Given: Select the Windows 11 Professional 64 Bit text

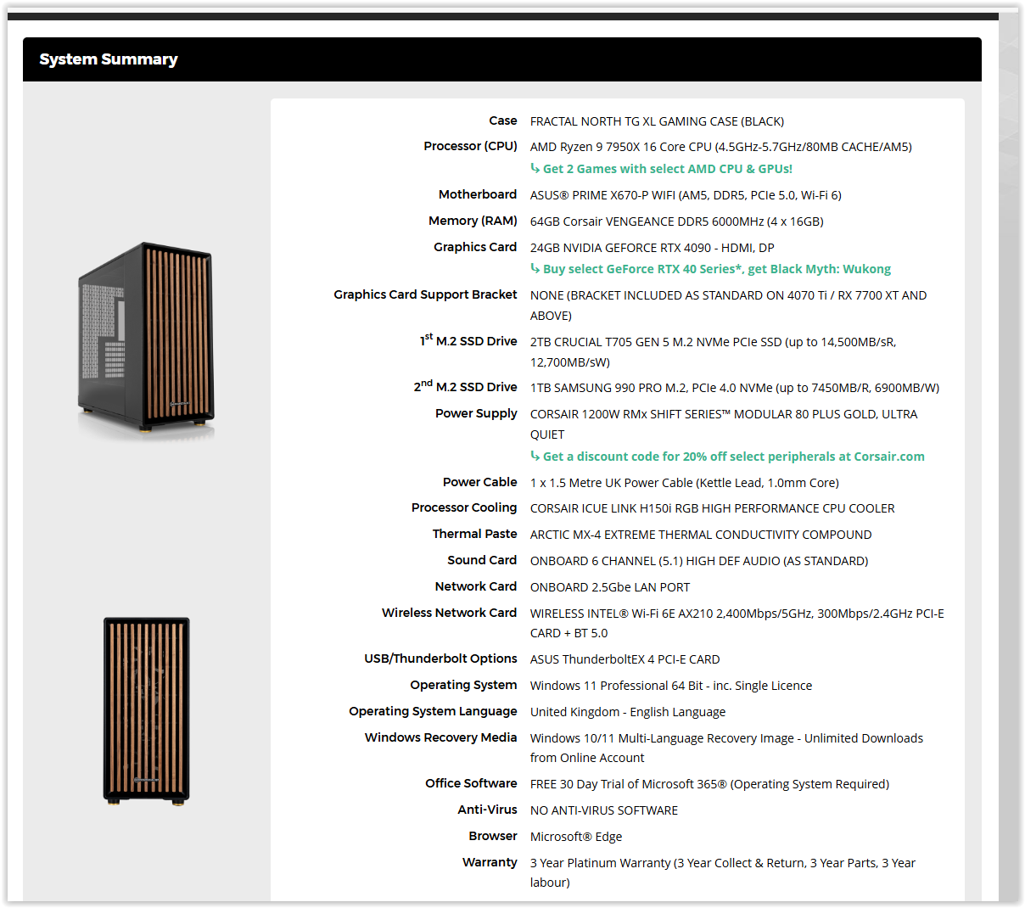Looking at the screenshot, I should click(x=671, y=686).
